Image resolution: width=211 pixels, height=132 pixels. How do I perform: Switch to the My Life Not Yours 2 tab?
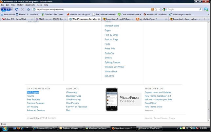[x=152, y=19]
